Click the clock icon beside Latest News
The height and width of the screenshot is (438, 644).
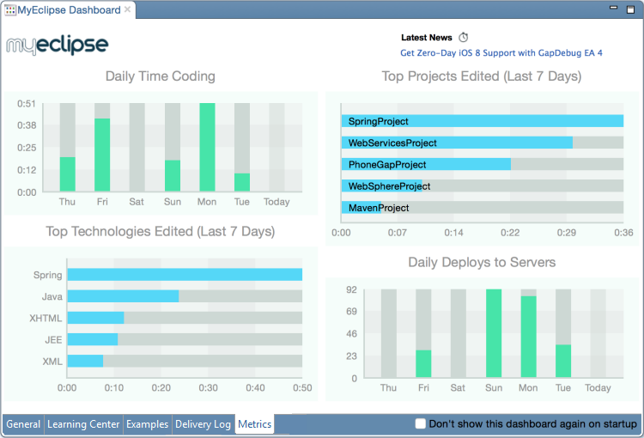coord(464,38)
